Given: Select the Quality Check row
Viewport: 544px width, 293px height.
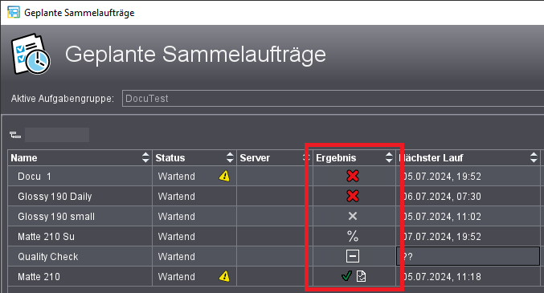Looking at the screenshot, I should tap(274, 257).
